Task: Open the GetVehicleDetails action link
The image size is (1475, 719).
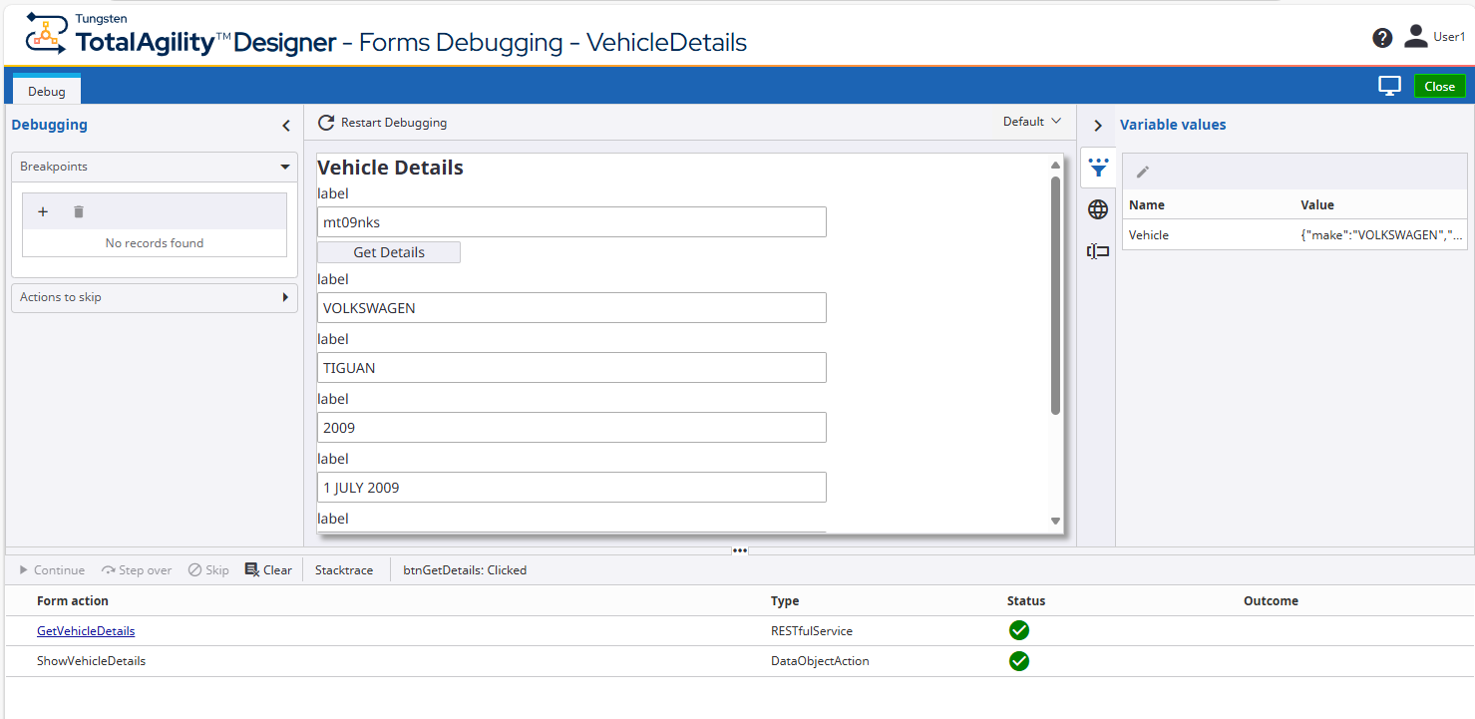Action: tap(86, 631)
